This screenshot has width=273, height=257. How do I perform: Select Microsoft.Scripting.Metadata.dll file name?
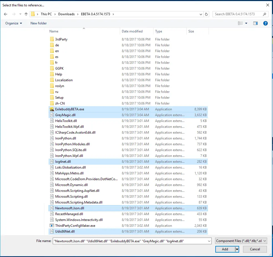click(79, 202)
